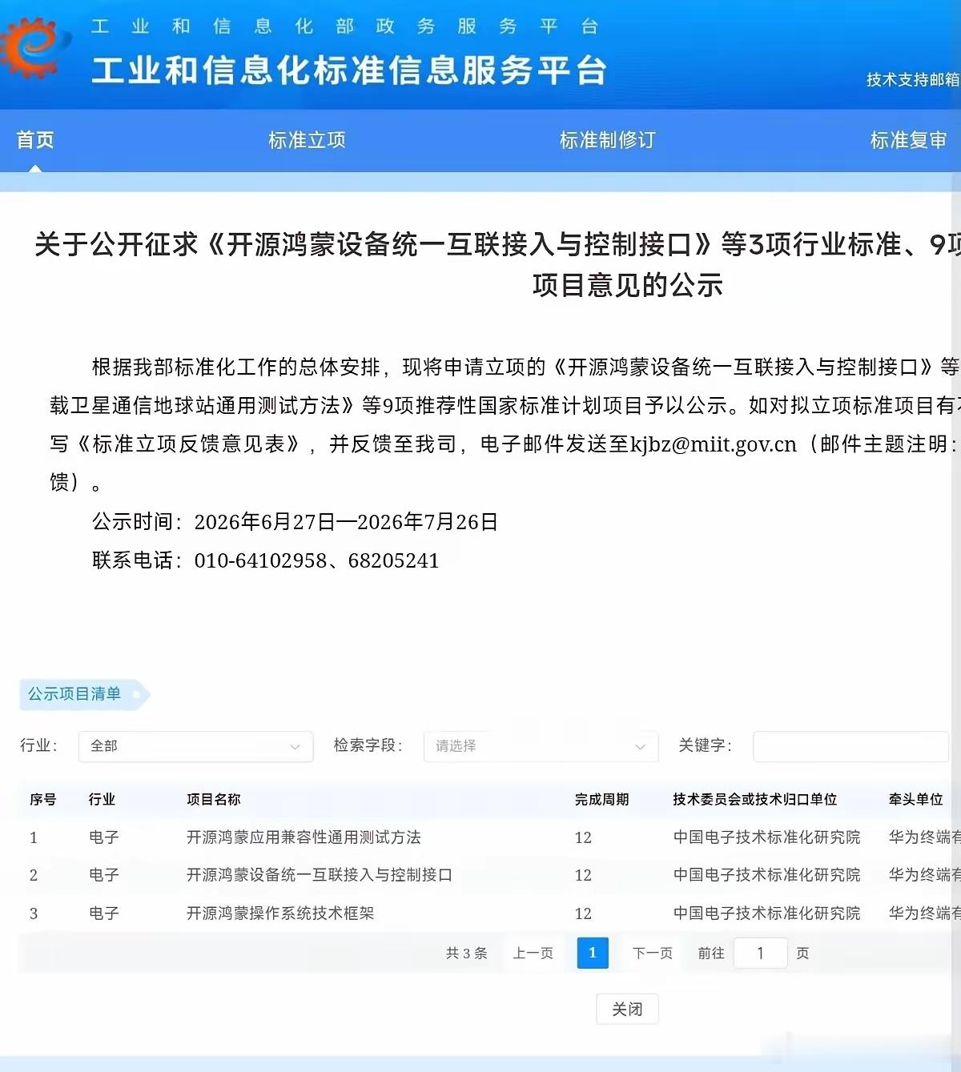Click the 技术委员会或技术归口单位 column header
This screenshot has height=1072, width=961.
[754, 799]
